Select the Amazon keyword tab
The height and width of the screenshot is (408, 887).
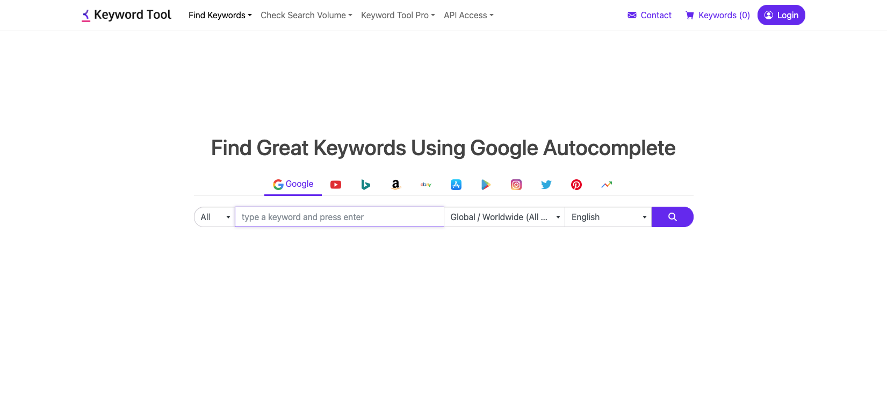click(x=396, y=185)
